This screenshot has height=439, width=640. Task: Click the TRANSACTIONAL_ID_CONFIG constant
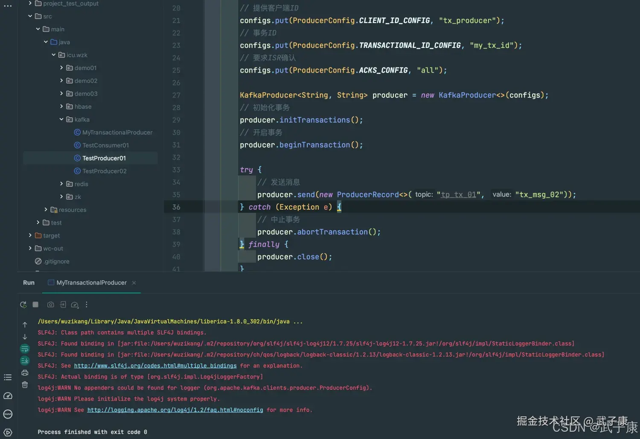[x=410, y=45]
